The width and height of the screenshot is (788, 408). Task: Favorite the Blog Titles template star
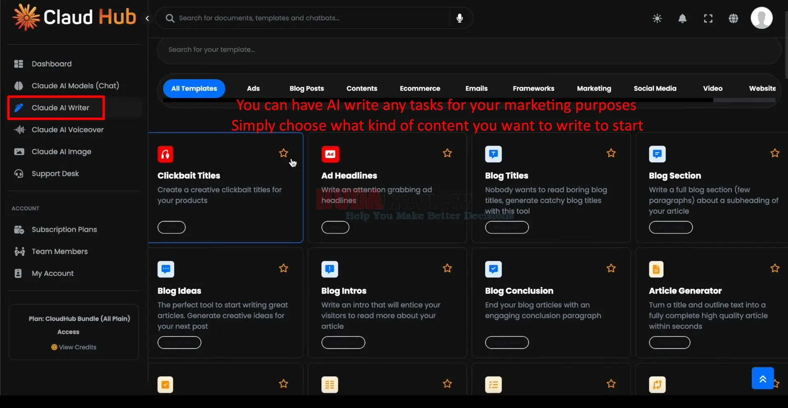tap(611, 153)
